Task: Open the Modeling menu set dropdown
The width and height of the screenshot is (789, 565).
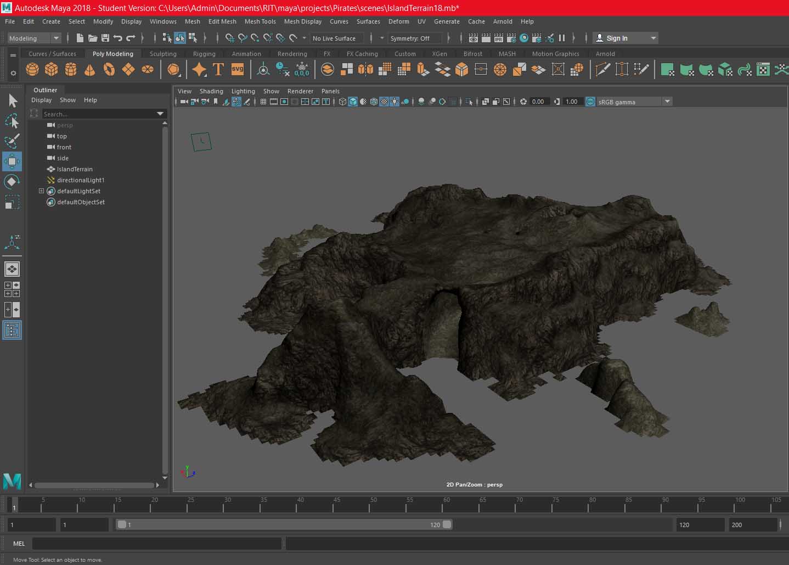Action: (x=34, y=38)
